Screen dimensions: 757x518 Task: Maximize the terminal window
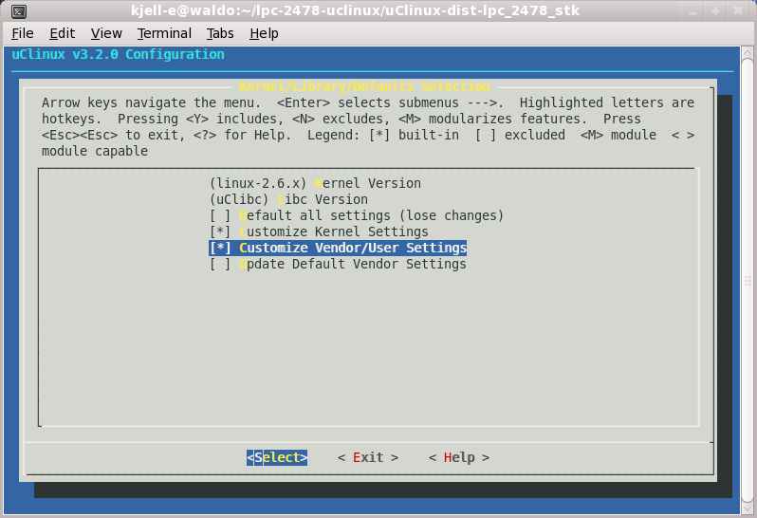[x=716, y=10]
